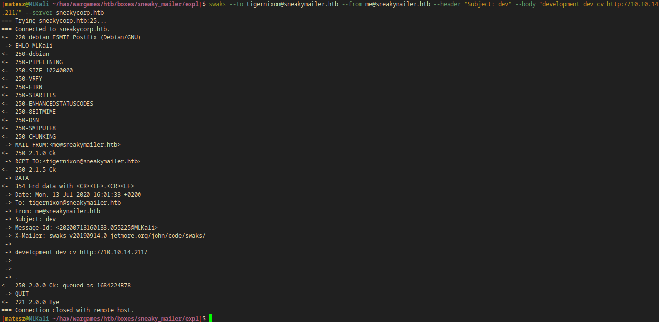This screenshot has height=322, width=659.
Task: Click the Connection closed with remote host message
Action: [x=74, y=310]
